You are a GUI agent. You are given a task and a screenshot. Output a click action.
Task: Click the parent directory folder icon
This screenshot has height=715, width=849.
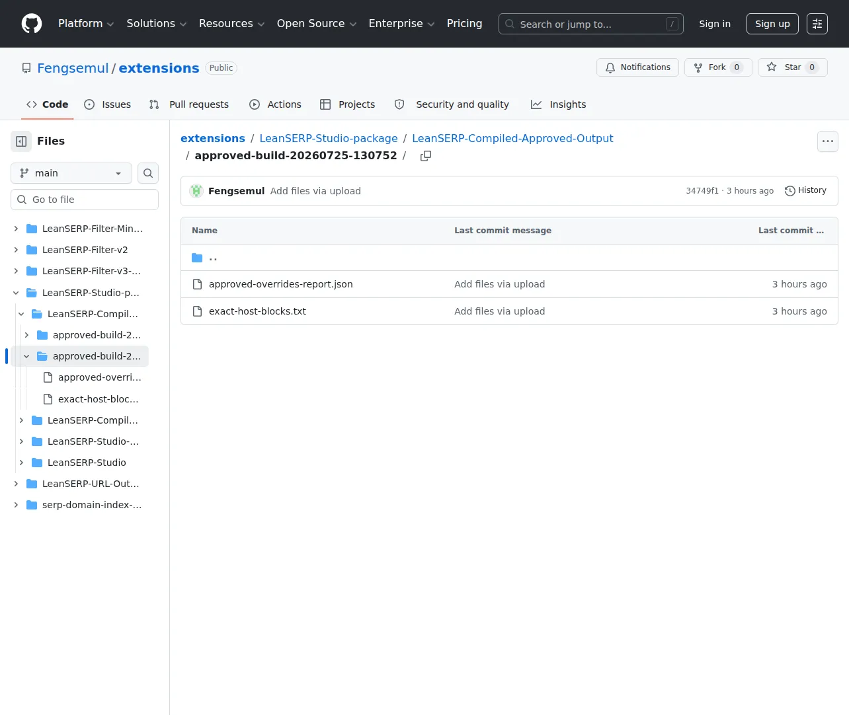197,258
